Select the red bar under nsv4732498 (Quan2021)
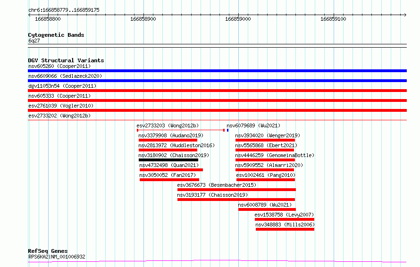 [x=171, y=170]
